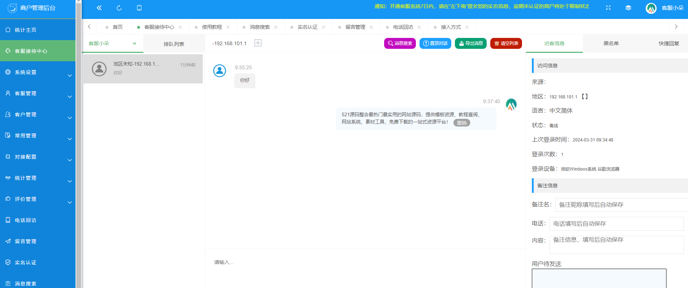This screenshot has height=288, width=688.
Task: Click the red 清空列表 button
Action: point(506,43)
